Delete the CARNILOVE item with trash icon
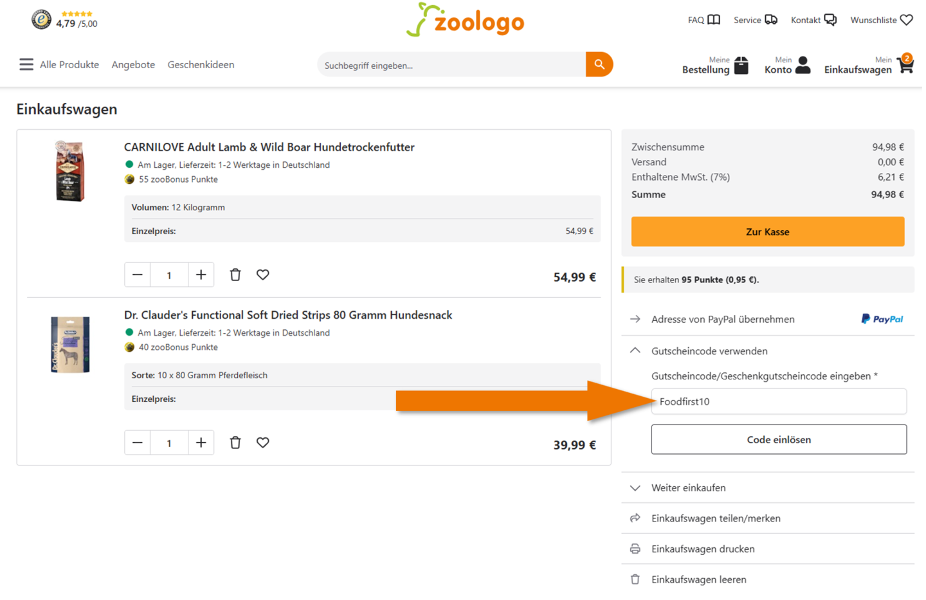 click(235, 275)
